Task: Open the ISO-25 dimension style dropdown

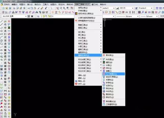Action: [133, 8]
